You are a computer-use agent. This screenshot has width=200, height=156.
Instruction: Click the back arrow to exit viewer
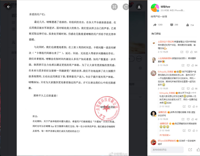coord(8,7)
